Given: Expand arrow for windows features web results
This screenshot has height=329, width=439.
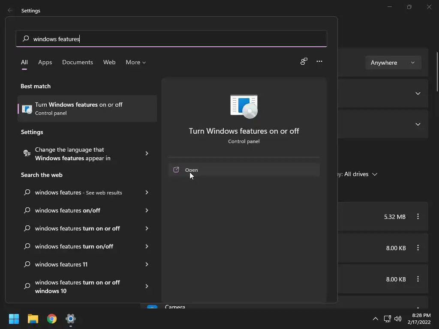Looking at the screenshot, I should 147,192.
